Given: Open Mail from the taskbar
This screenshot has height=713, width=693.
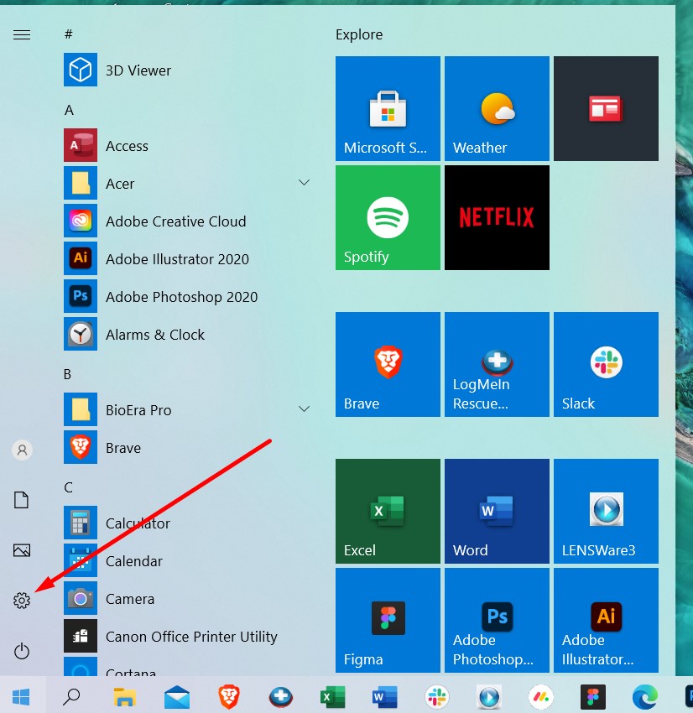Looking at the screenshot, I should click(x=177, y=696).
